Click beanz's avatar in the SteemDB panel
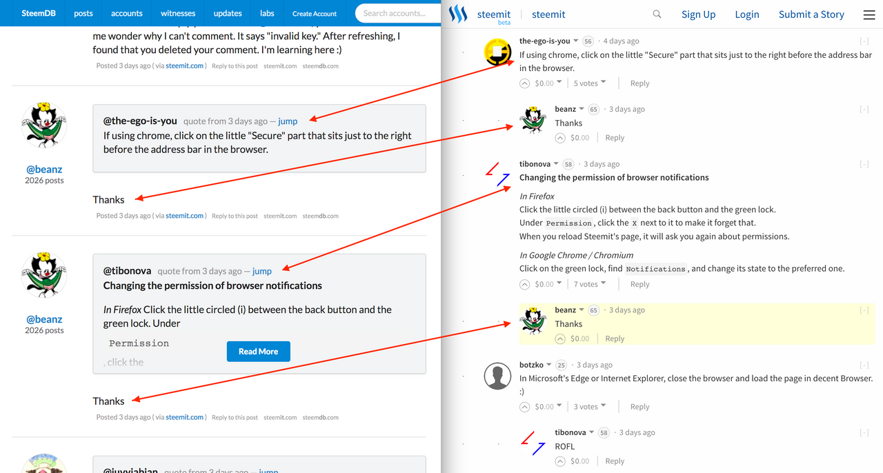Image resolution: width=883 pixels, height=473 pixels. tap(43, 124)
